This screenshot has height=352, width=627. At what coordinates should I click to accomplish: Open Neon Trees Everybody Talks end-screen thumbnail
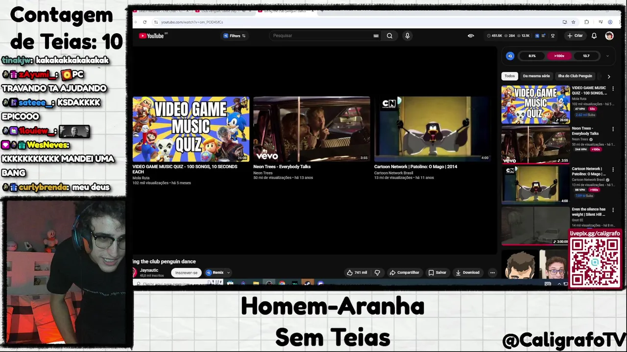[311, 129]
